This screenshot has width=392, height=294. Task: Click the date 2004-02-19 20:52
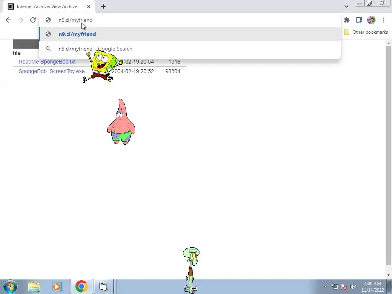pyautogui.click(x=133, y=71)
